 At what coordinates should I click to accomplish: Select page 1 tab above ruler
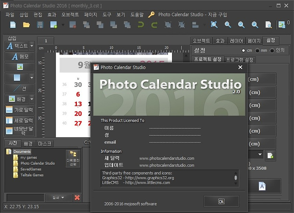[x=46, y=41]
